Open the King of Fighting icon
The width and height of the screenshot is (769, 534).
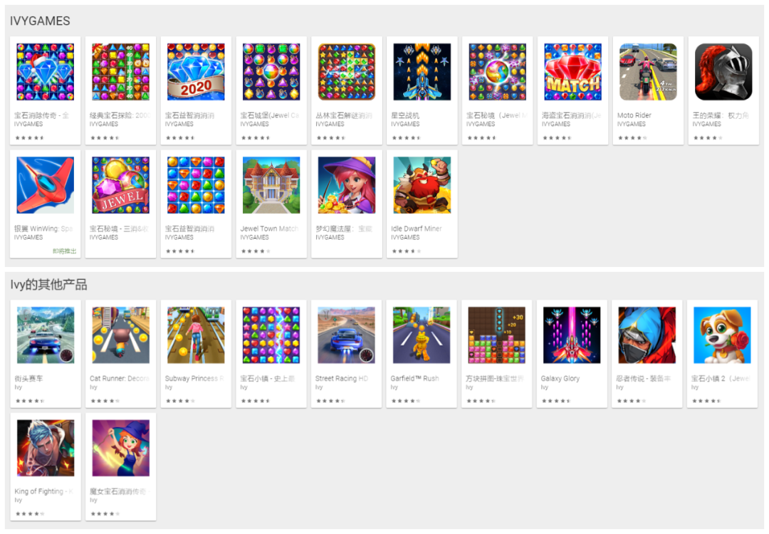pos(45,448)
